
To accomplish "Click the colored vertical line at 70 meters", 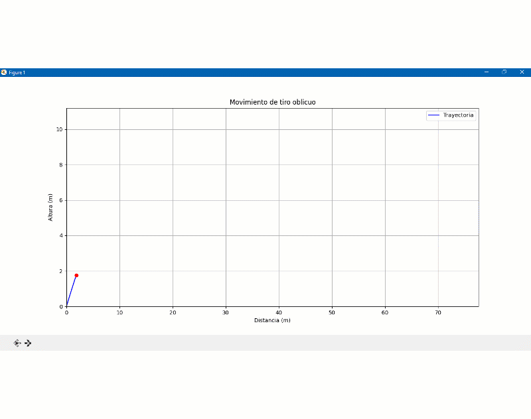I will pyautogui.click(x=437, y=212).
